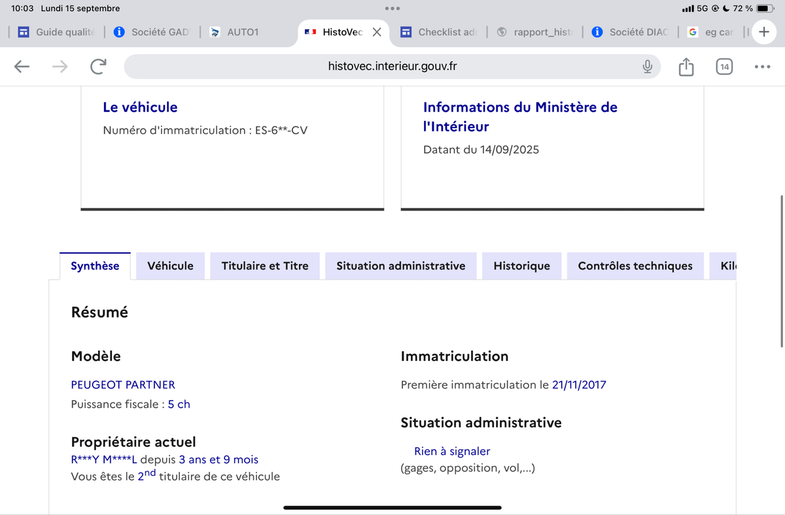Click the date 21/11/2017
785x515 pixels.
579,385
